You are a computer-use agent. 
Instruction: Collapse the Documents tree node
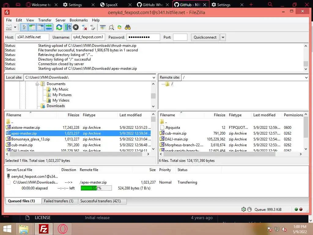pos(37,84)
